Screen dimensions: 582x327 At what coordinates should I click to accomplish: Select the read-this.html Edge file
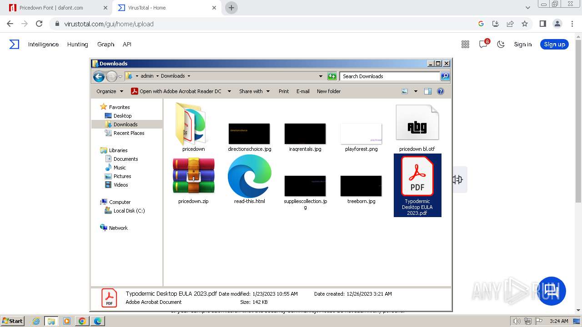tap(250, 176)
